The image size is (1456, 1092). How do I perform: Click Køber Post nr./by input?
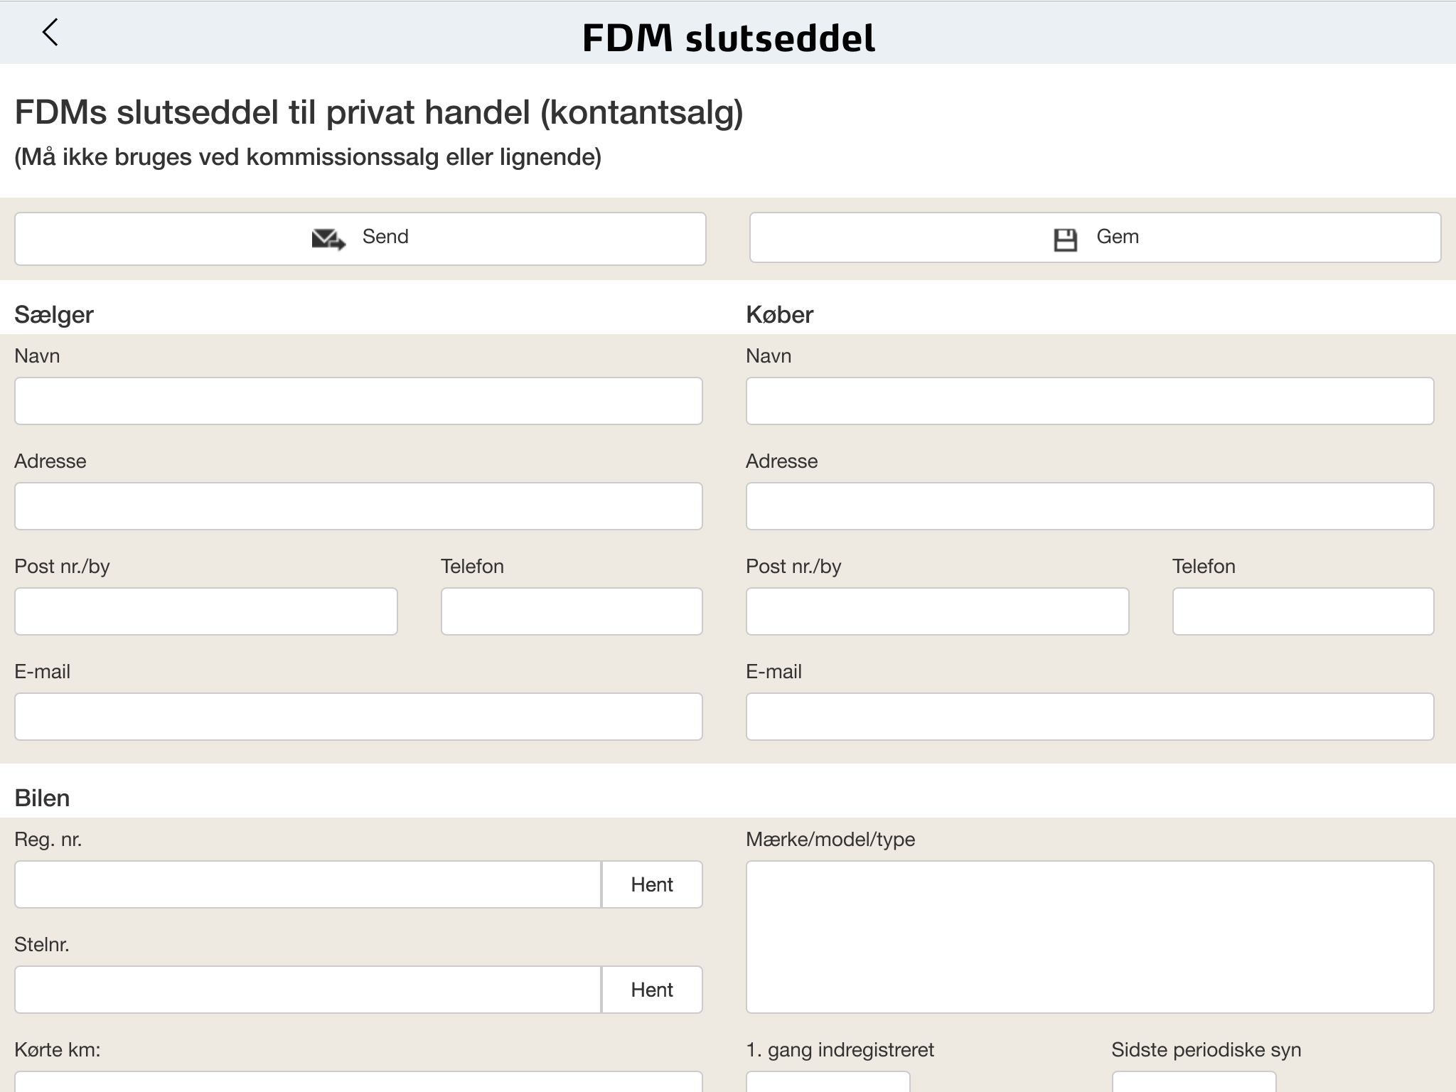coord(938,611)
